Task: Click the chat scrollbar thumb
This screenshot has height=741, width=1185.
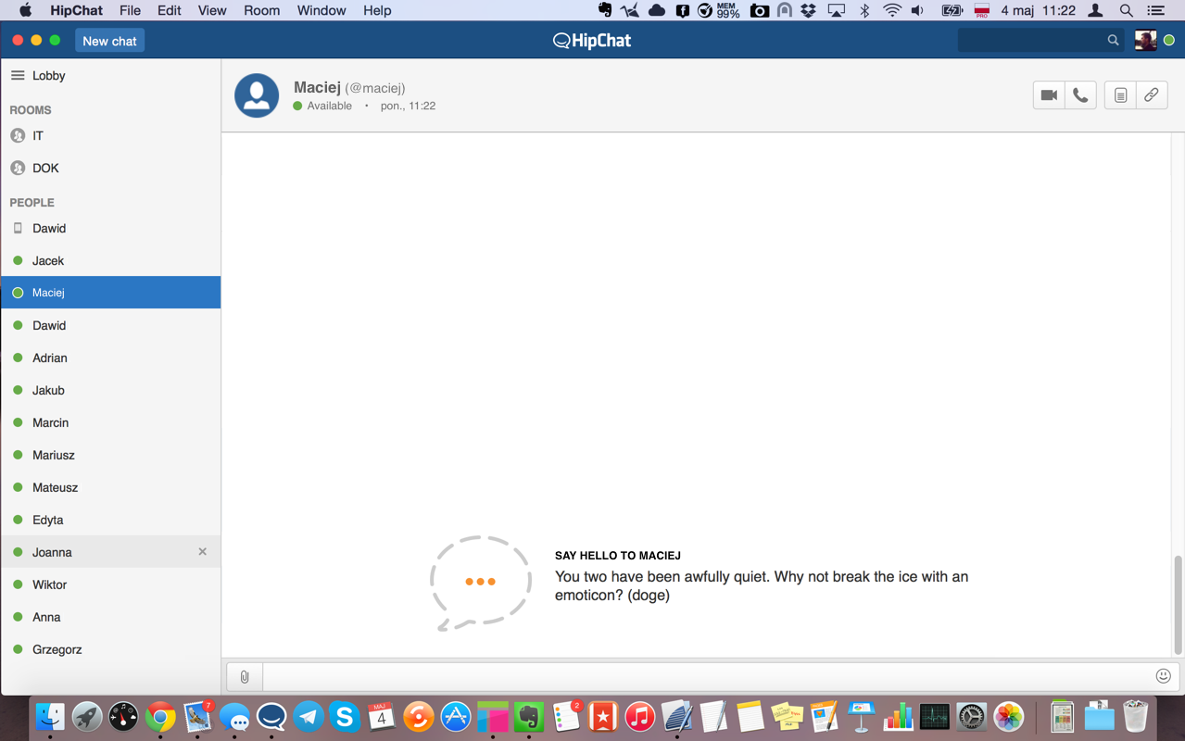Action: [x=1178, y=605]
